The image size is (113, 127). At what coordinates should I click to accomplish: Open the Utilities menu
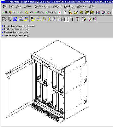28,7
